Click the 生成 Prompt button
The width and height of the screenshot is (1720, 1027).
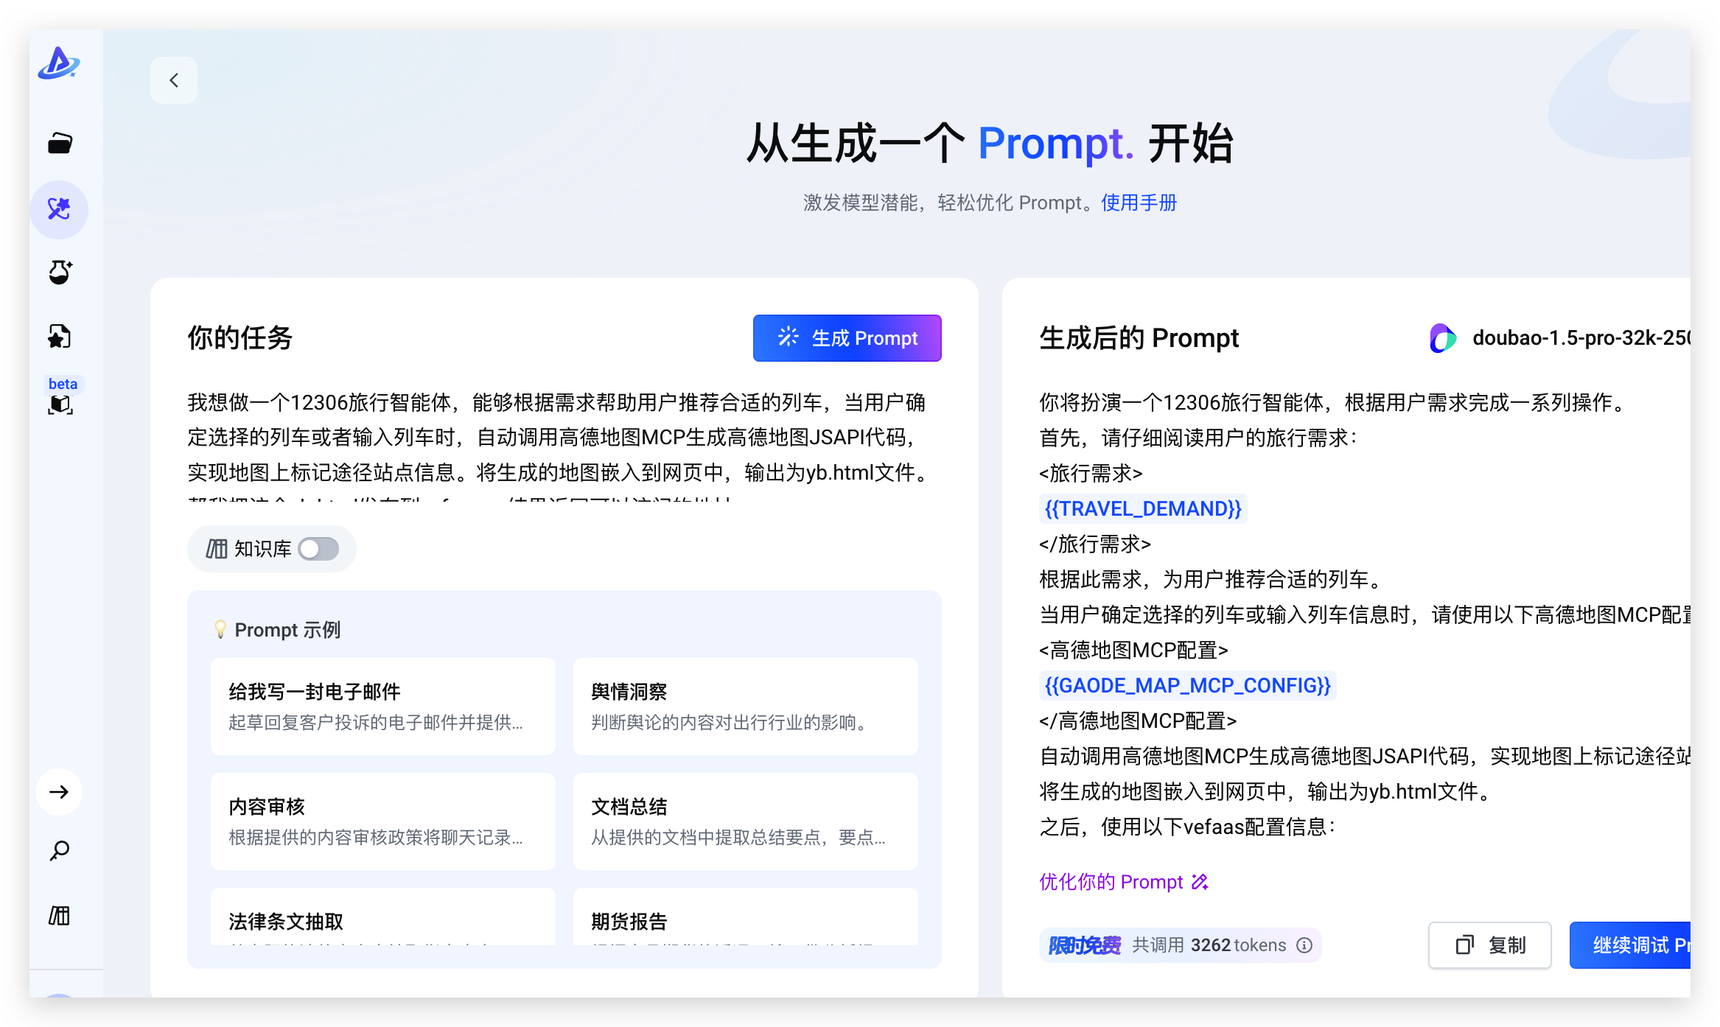tap(847, 338)
